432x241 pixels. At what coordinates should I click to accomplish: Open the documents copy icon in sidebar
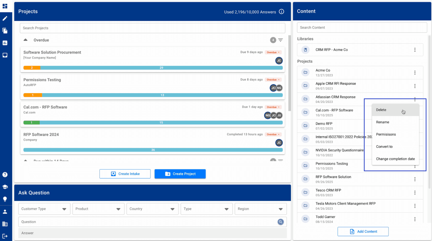tap(5, 30)
